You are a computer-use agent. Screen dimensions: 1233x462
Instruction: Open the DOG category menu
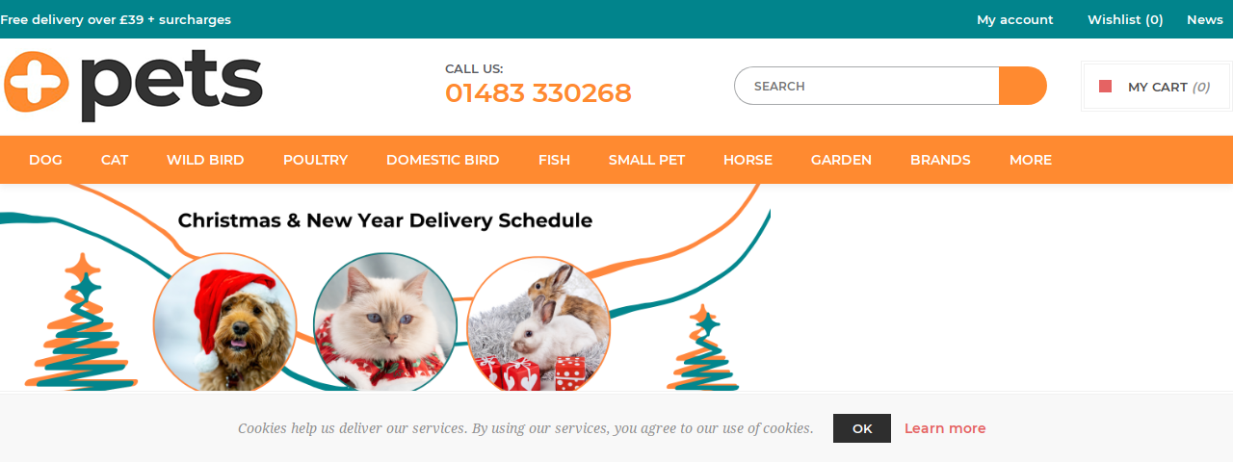coord(45,160)
